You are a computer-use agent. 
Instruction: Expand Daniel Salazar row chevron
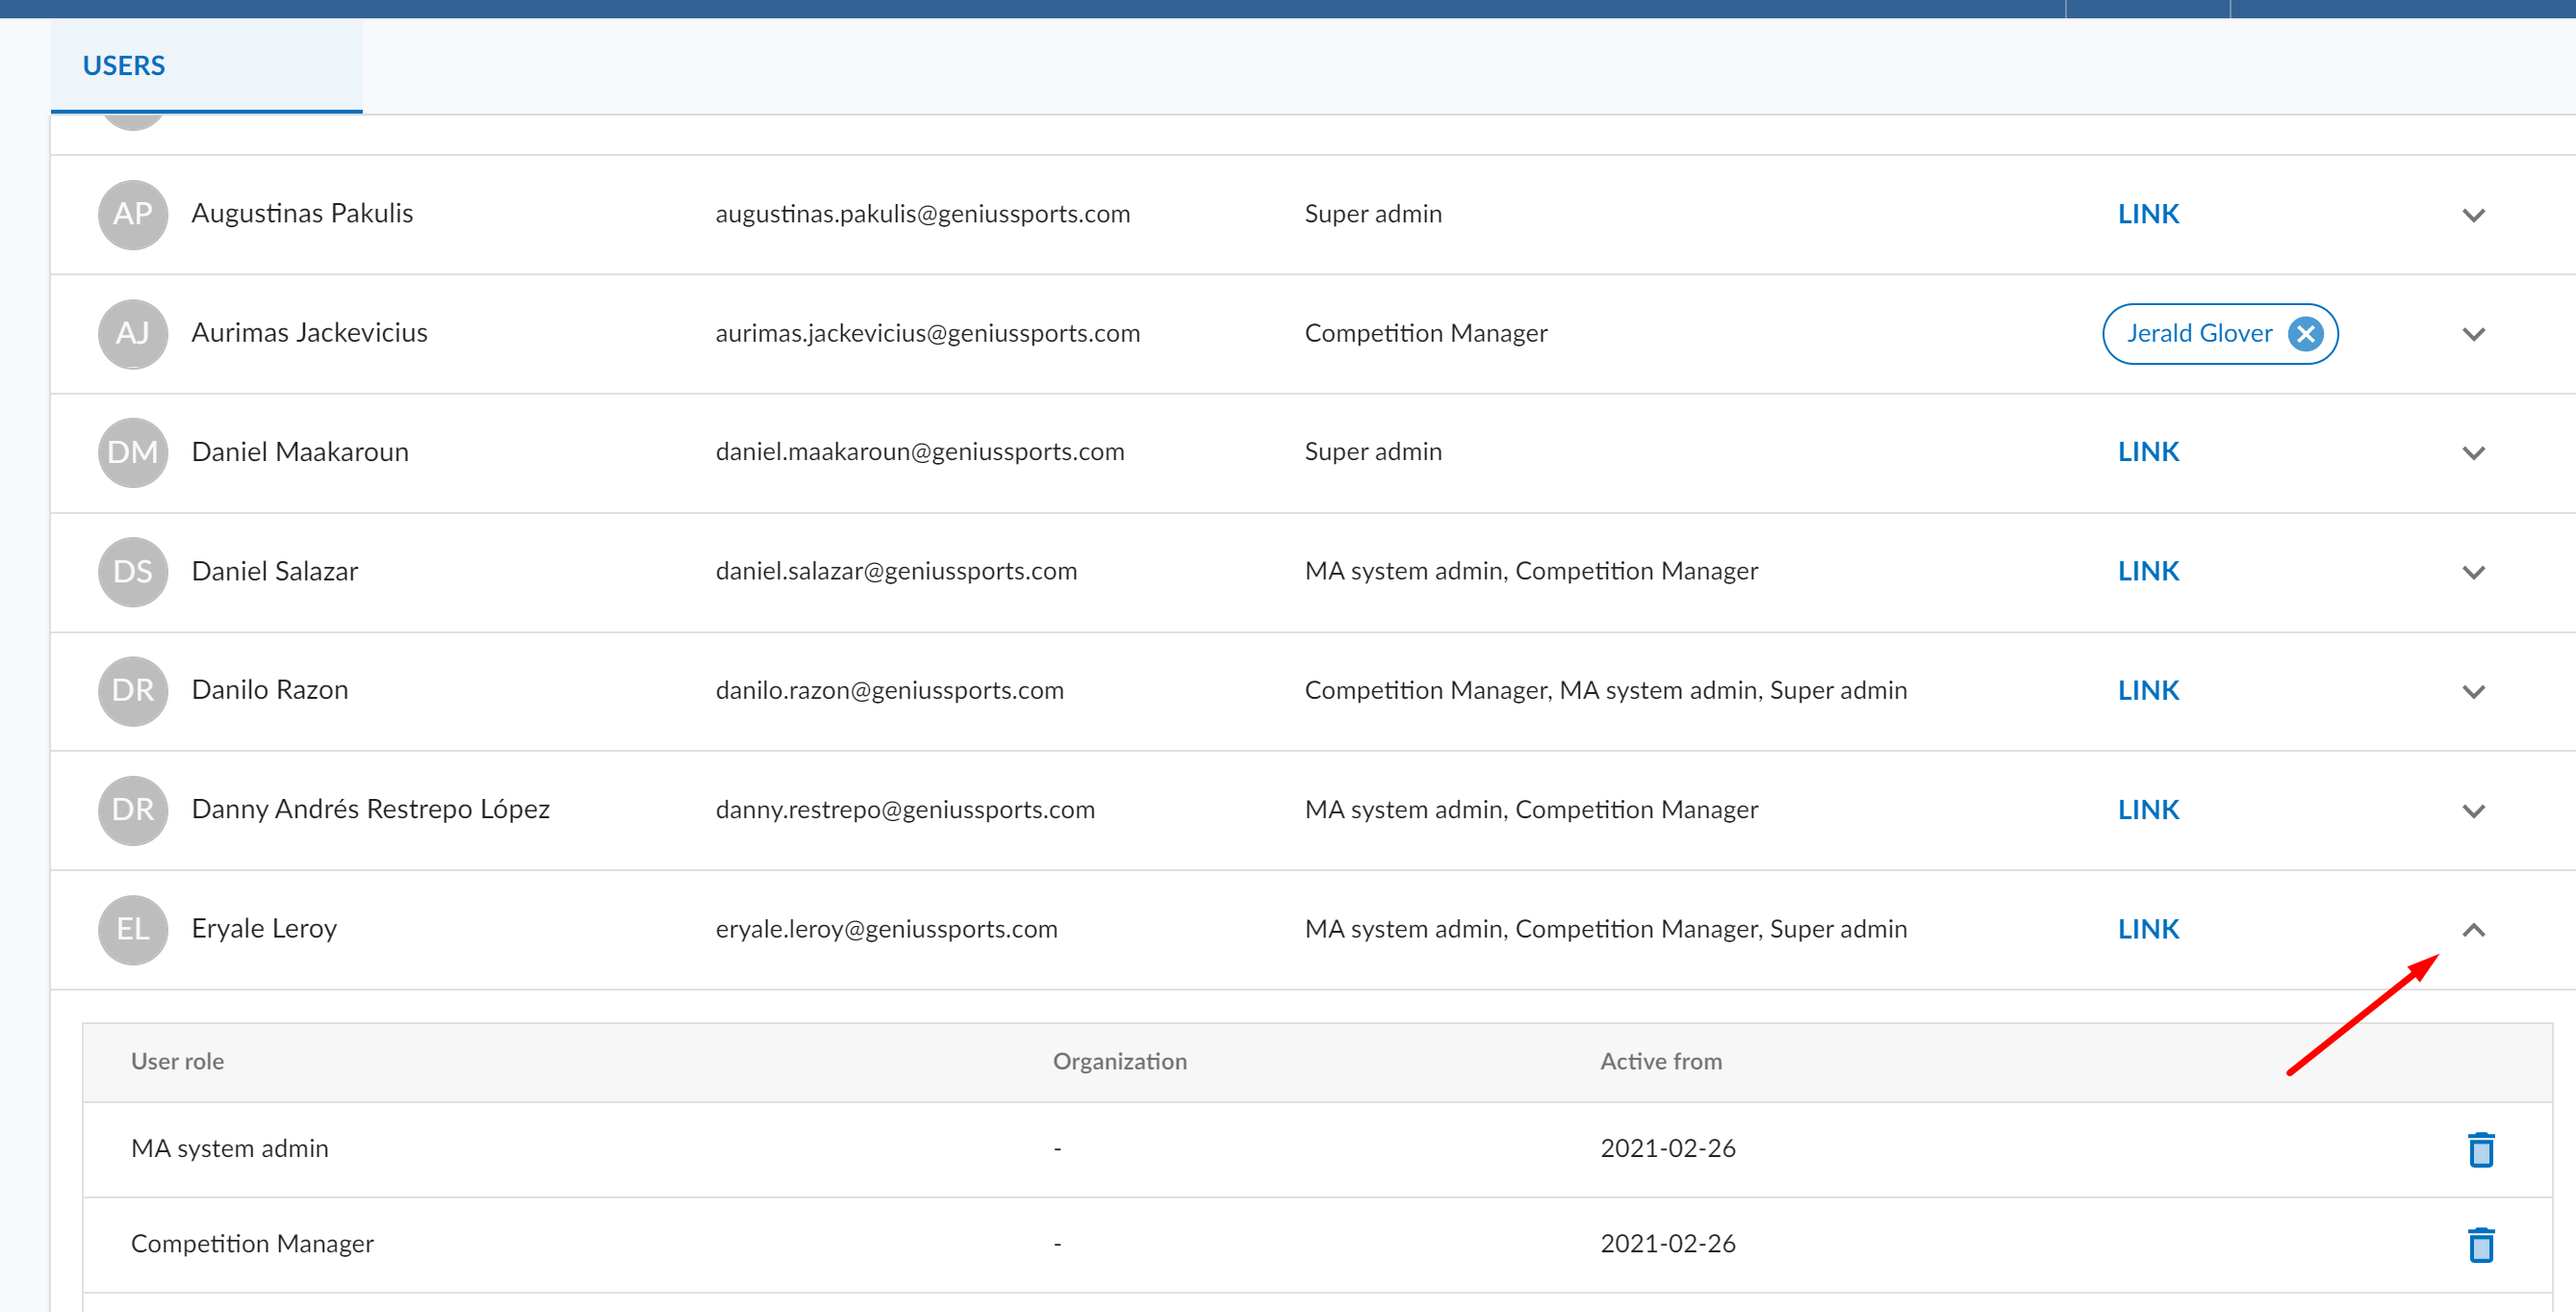[2473, 572]
